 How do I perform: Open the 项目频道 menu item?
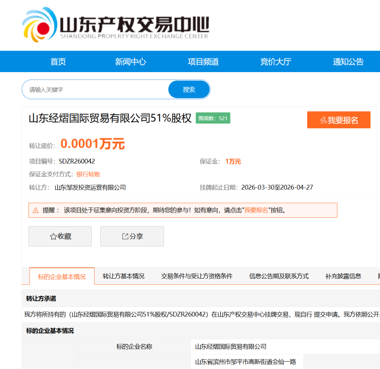(203, 61)
